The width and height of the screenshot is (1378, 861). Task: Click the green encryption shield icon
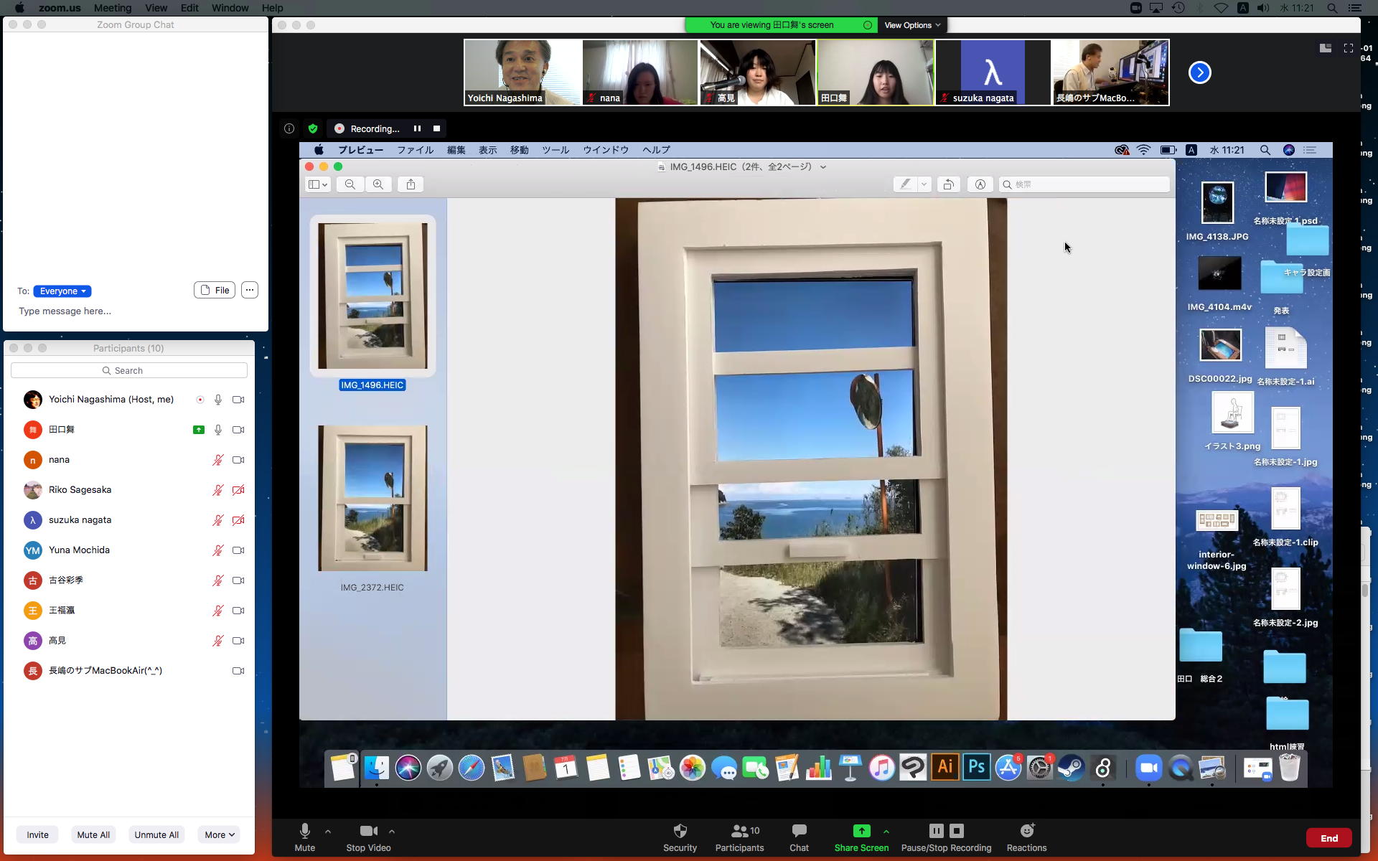pos(313,128)
